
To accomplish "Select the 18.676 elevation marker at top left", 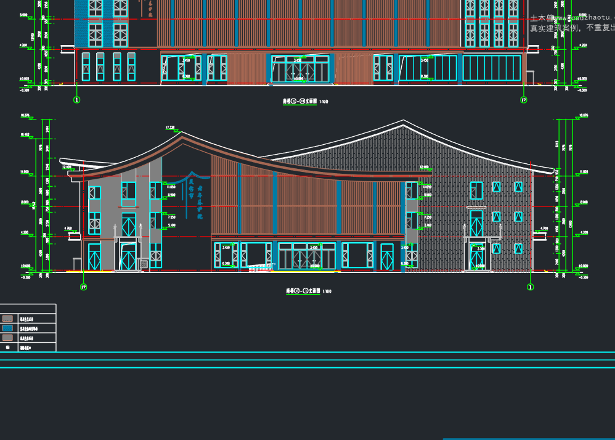I will 26,116.
